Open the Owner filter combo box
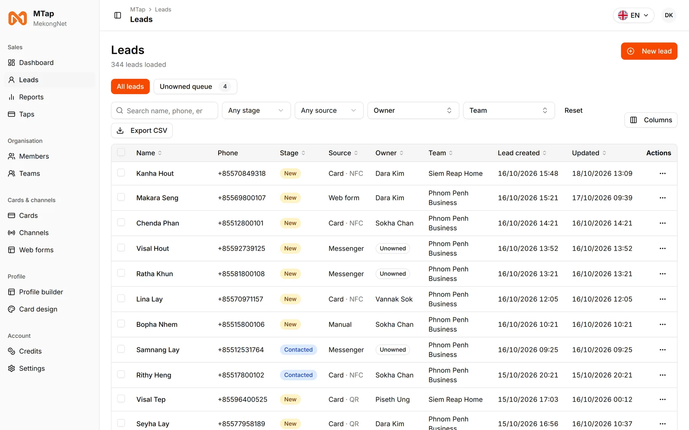Image resolution: width=689 pixels, height=430 pixels. pyautogui.click(x=413, y=110)
